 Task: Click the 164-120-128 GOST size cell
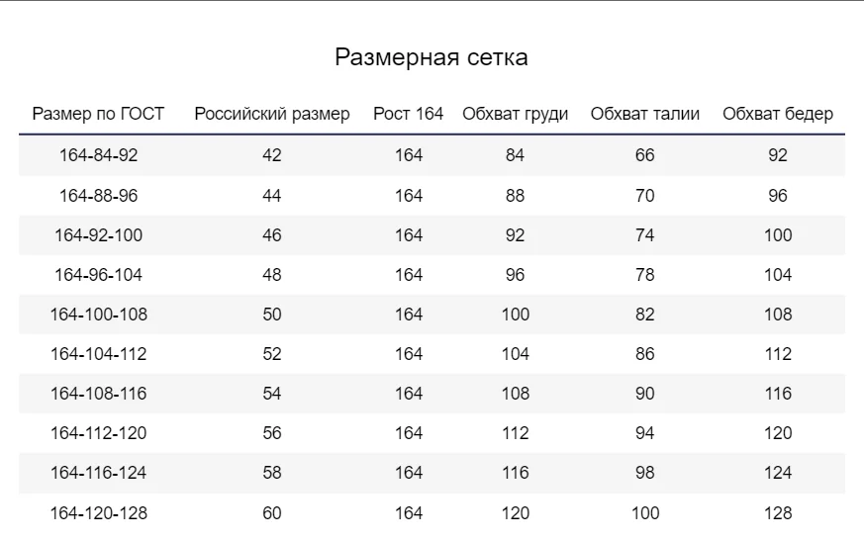99,513
